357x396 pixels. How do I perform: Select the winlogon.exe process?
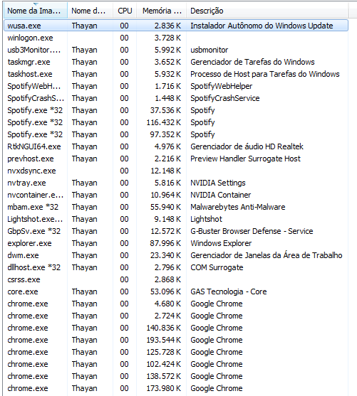176,38
